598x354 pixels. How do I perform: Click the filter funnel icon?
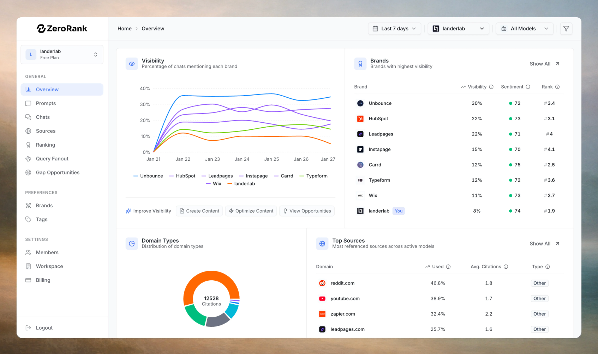point(566,29)
